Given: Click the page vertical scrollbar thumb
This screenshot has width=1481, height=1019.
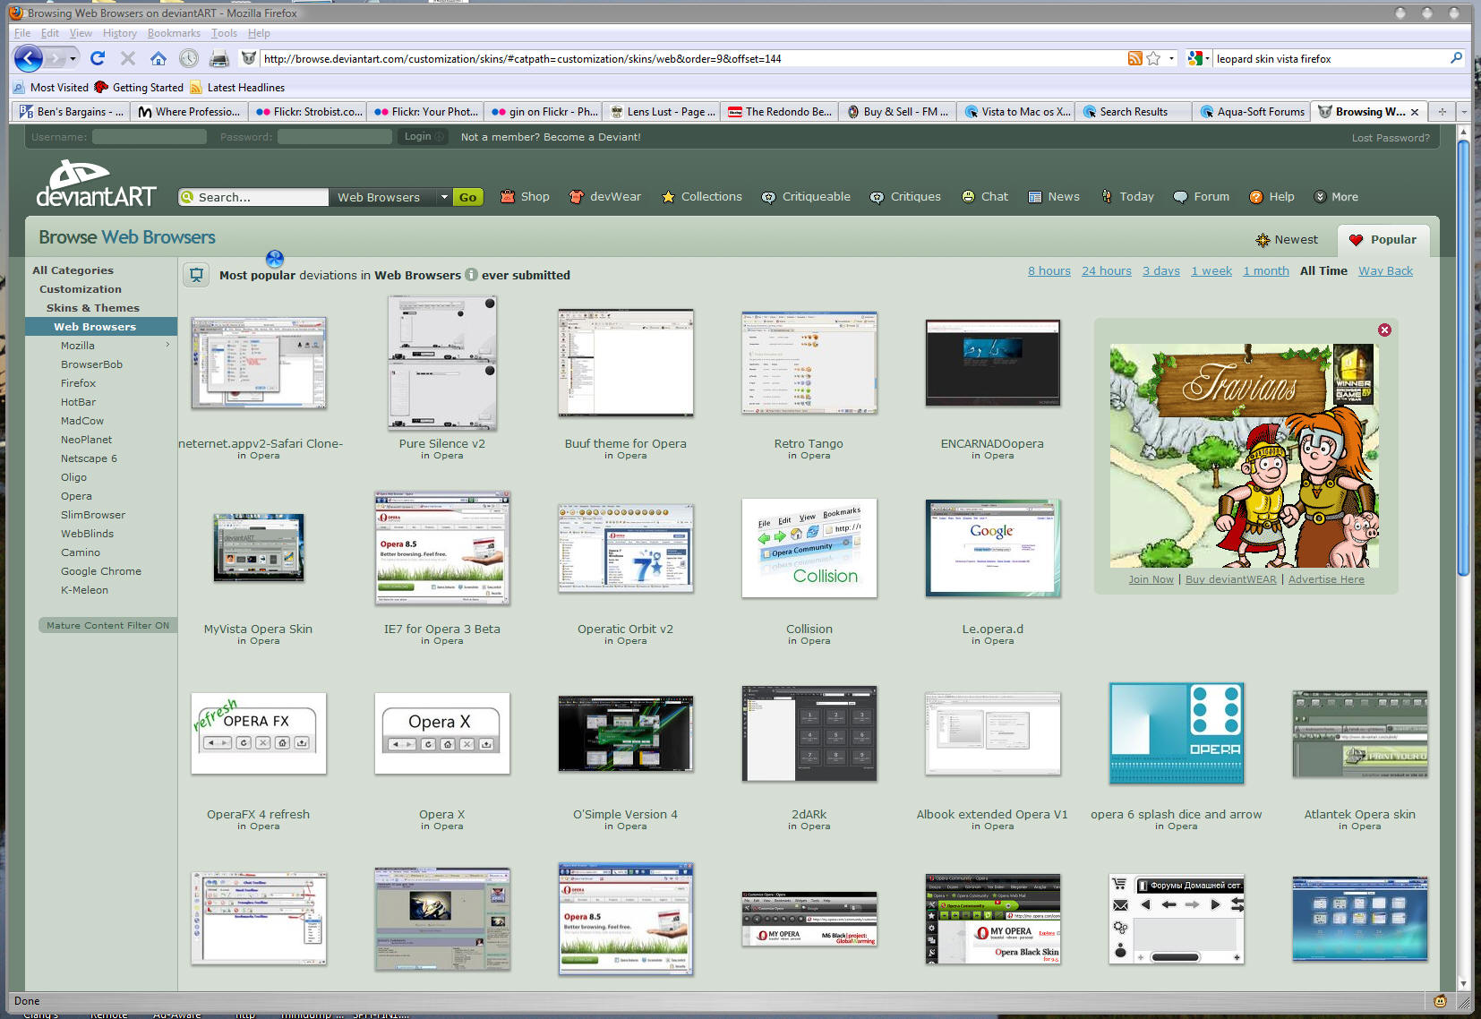Looking at the screenshot, I should [x=1464, y=358].
